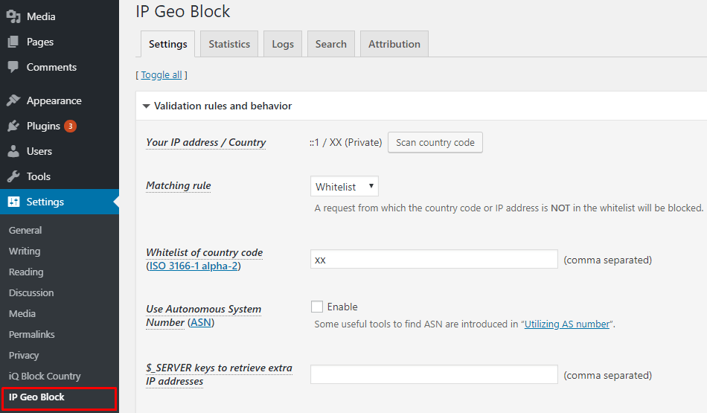Click the '::1 / XX (Private)' text
Screen dimensions: 707x413
pyautogui.click(x=346, y=142)
